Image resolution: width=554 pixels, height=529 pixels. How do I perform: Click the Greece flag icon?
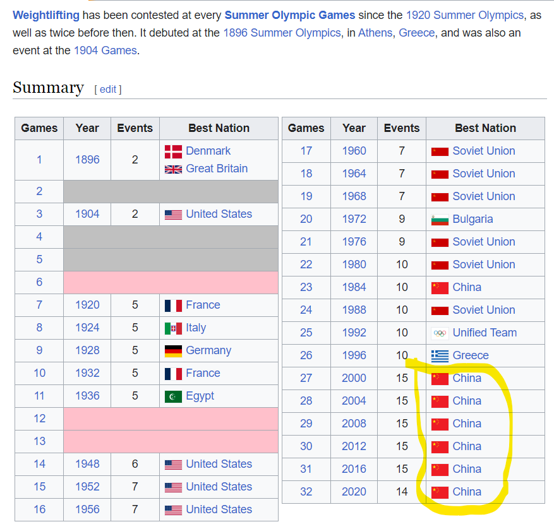tap(440, 356)
